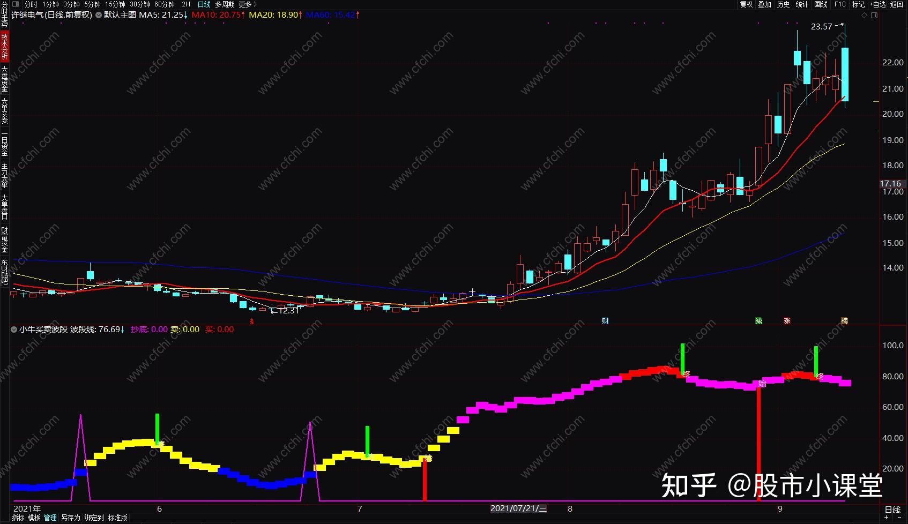The image size is (908, 524).
Task: Add stock with +自选 button
Action: coord(877,4)
